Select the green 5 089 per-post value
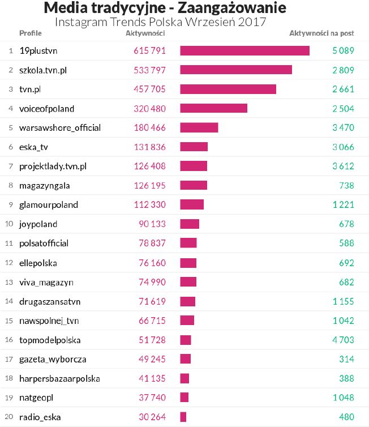Viewport: 369px width, 427px height. [x=343, y=51]
